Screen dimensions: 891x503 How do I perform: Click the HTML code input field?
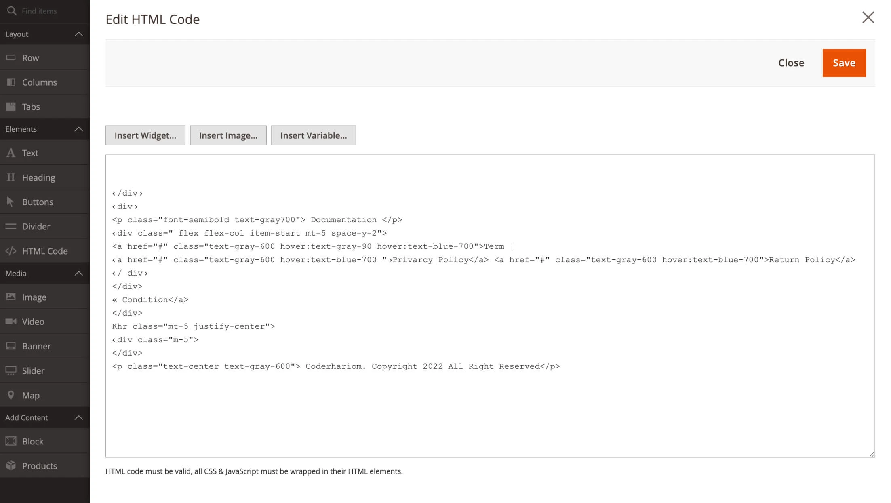[x=490, y=305]
